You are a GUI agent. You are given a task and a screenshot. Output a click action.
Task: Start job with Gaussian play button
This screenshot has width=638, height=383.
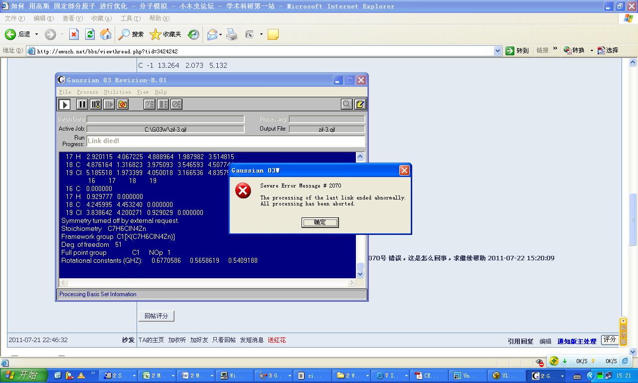click(64, 104)
